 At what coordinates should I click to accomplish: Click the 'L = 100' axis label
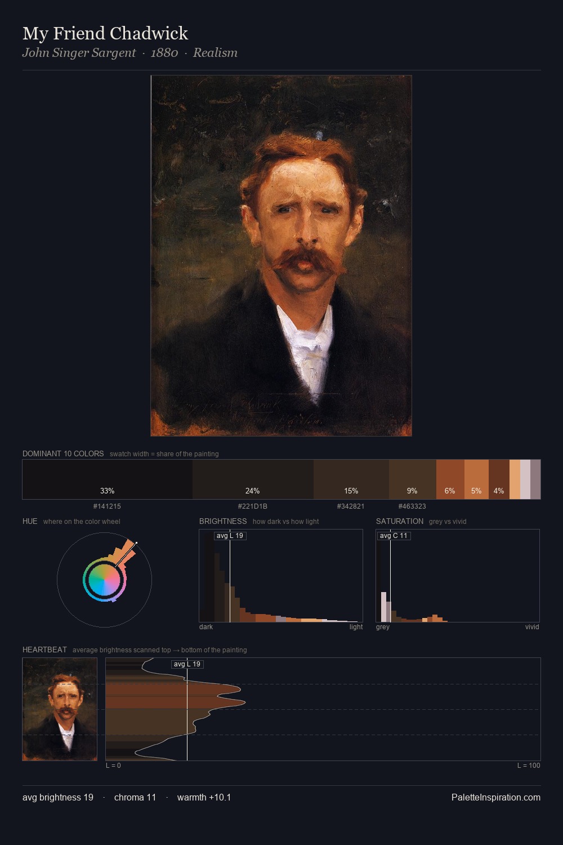click(529, 766)
